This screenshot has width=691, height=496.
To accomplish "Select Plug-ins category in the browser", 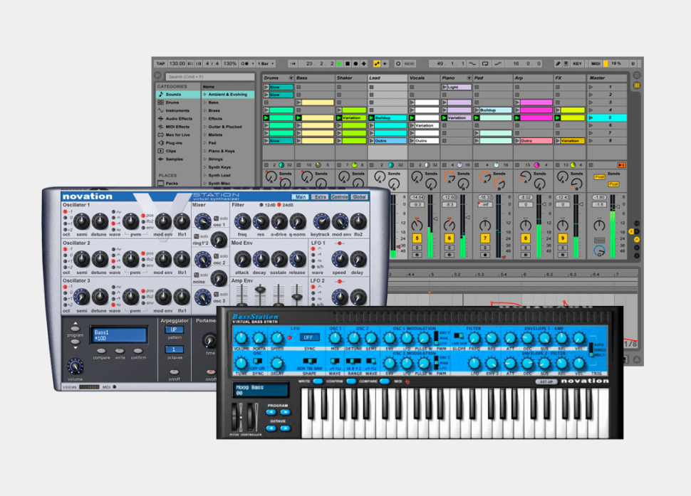I will [174, 142].
